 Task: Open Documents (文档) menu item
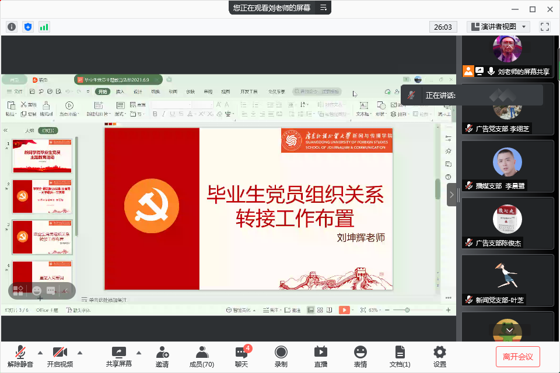[400, 356]
